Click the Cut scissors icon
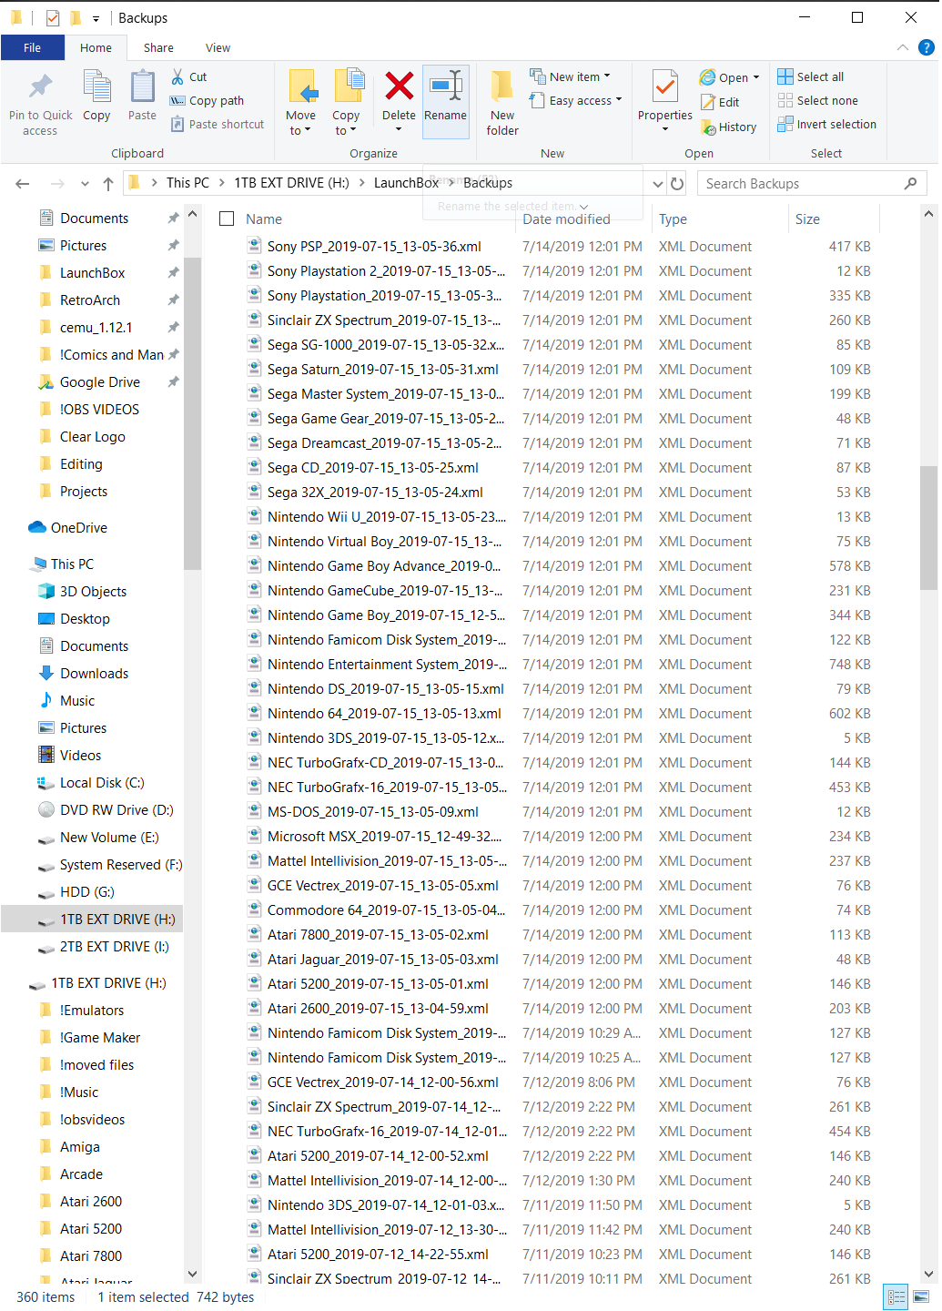Viewport: 942px width, 1311px height. point(177,77)
